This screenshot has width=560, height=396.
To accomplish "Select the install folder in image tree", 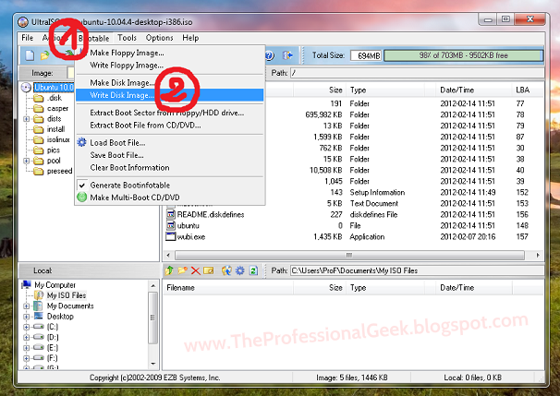I will [x=55, y=129].
